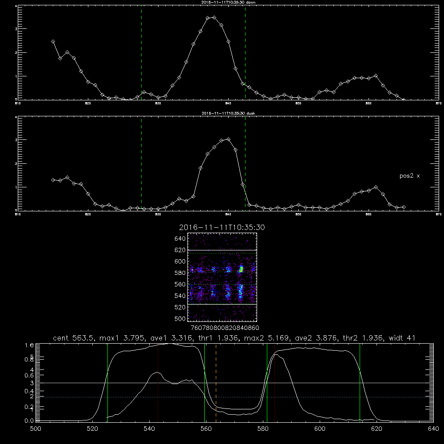This screenshot has width=444, height=444.
Task: Click 'widt 41' in the stats line
Action: pyautogui.click(x=402, y=338)
